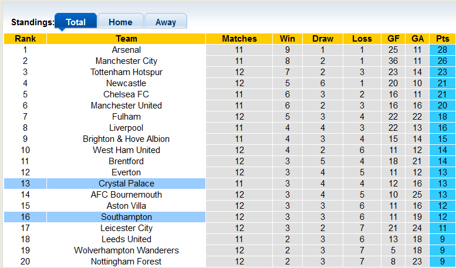Open Brighton & Hove Albion link
This screenshot has height=268, width=456.
[126, 139]
